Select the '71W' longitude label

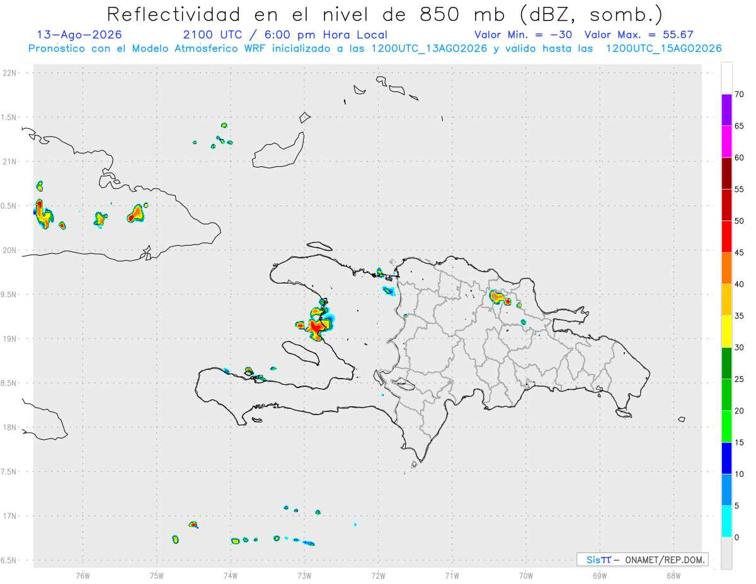[452, 575]
